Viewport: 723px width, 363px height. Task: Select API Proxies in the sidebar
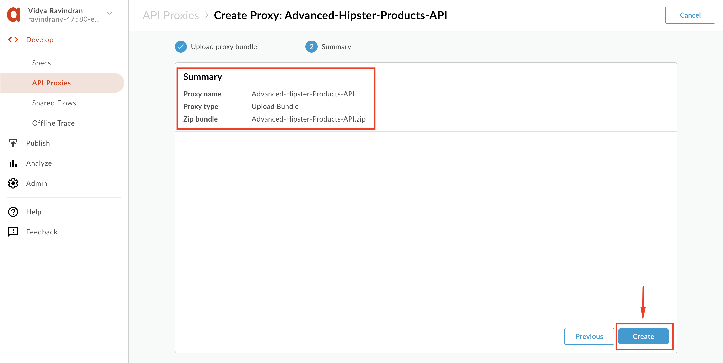62,83
